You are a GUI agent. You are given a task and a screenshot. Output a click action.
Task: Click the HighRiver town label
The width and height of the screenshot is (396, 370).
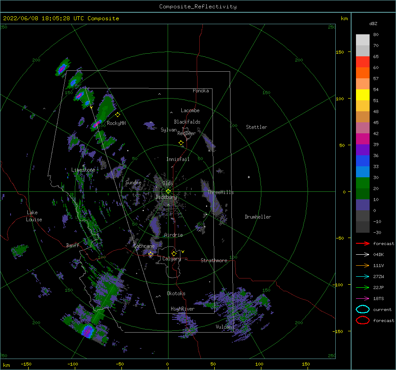[x=183, y=309]
